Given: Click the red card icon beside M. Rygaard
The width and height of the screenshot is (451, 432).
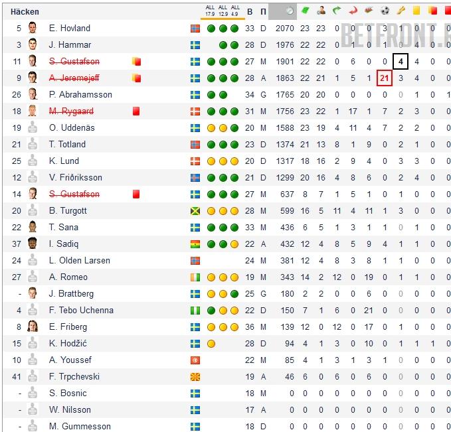Looking at the screenshot, I should click(136, 111).
